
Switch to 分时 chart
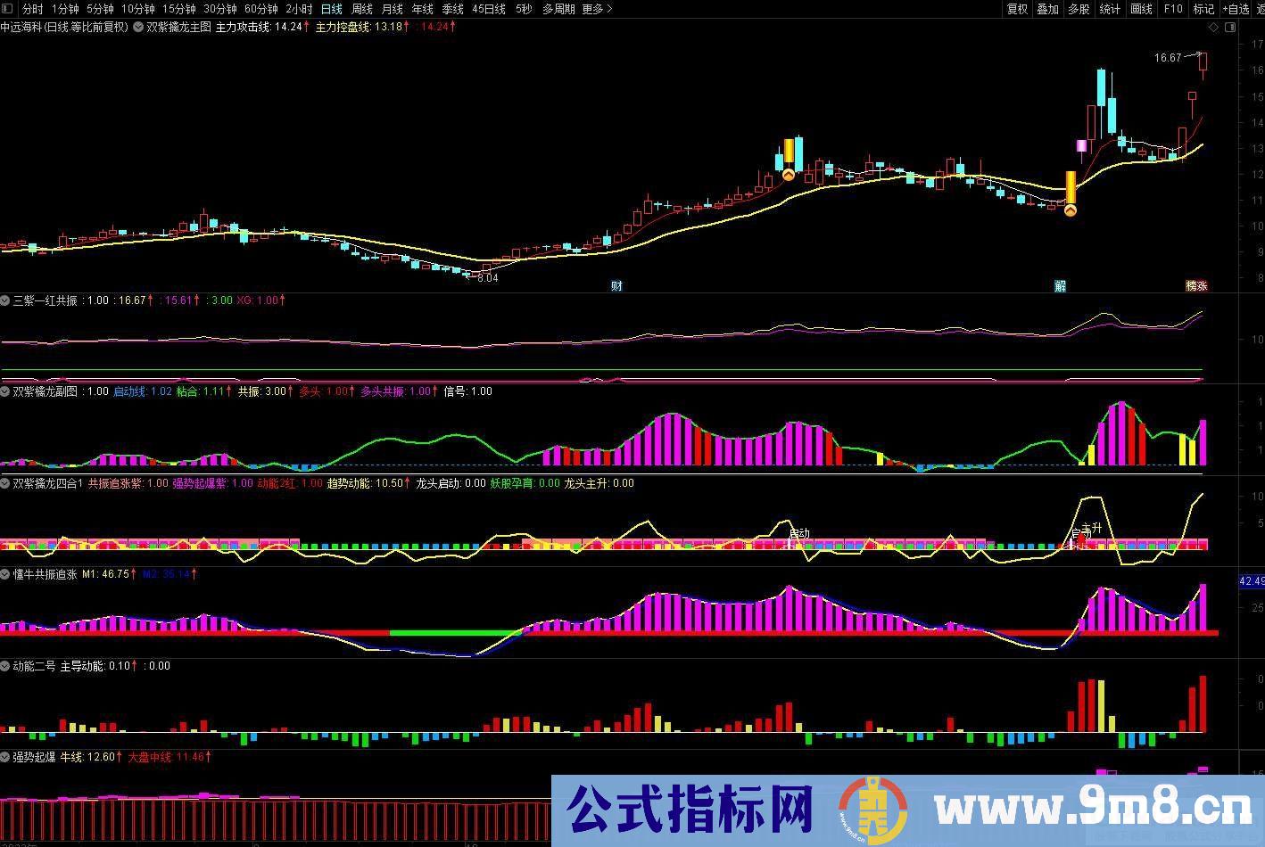point(32,9)
